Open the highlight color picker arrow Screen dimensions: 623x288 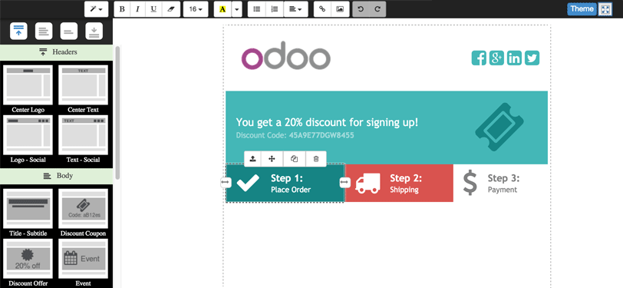pyautogui.click(x=236, y=9)
